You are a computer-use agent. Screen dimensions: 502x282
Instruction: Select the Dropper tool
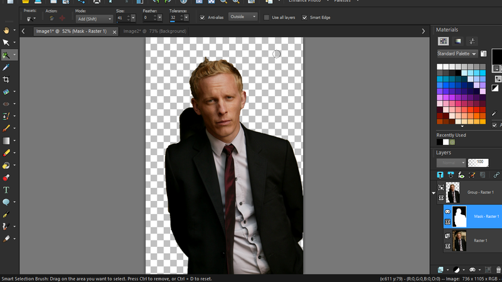pyautogui.click(x=6, y=67)
